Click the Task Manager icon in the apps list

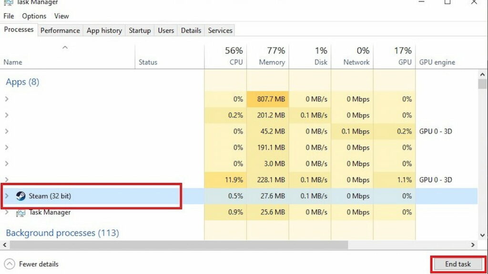[20, 213]
